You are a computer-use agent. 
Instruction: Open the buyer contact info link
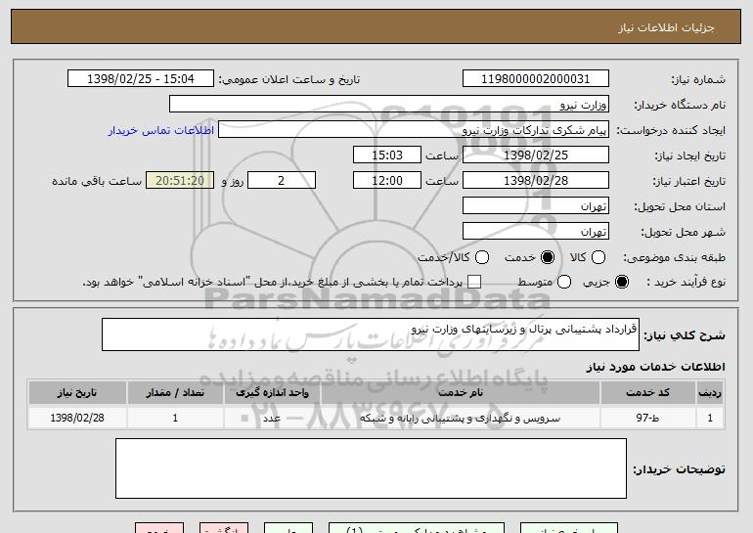point(161,130)
